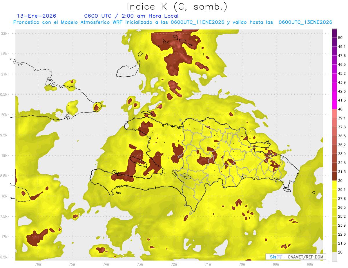Click the "SisTT - ONAMET/REP.DOM." credit label
The height and width of the screenshot is (268, 348).
[x=296, y=257]
